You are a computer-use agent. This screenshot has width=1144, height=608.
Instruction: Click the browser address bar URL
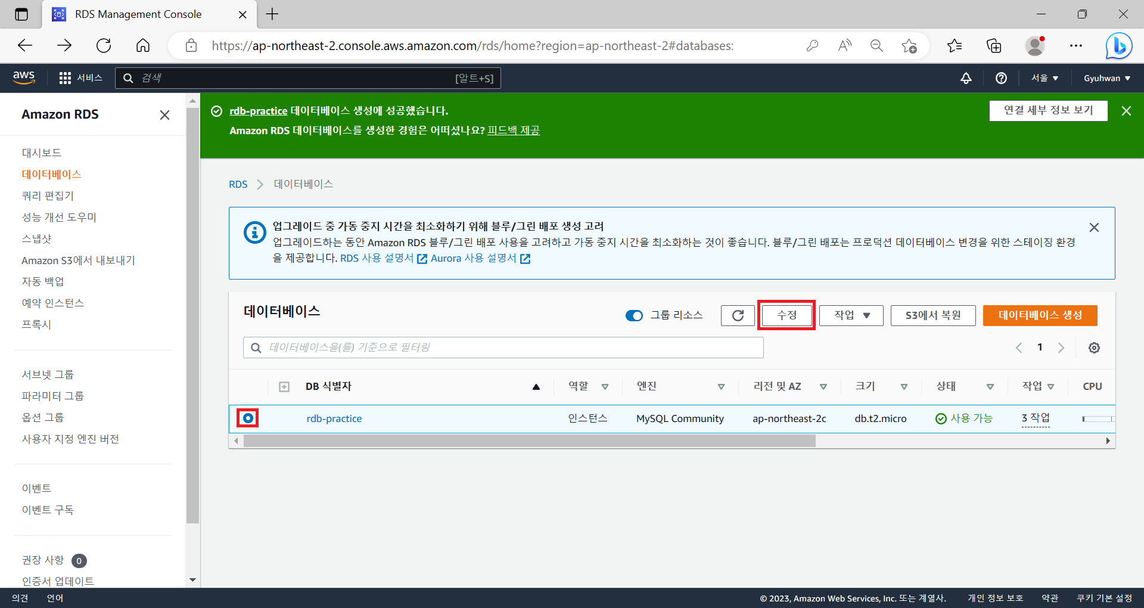[x=472, y=45]
